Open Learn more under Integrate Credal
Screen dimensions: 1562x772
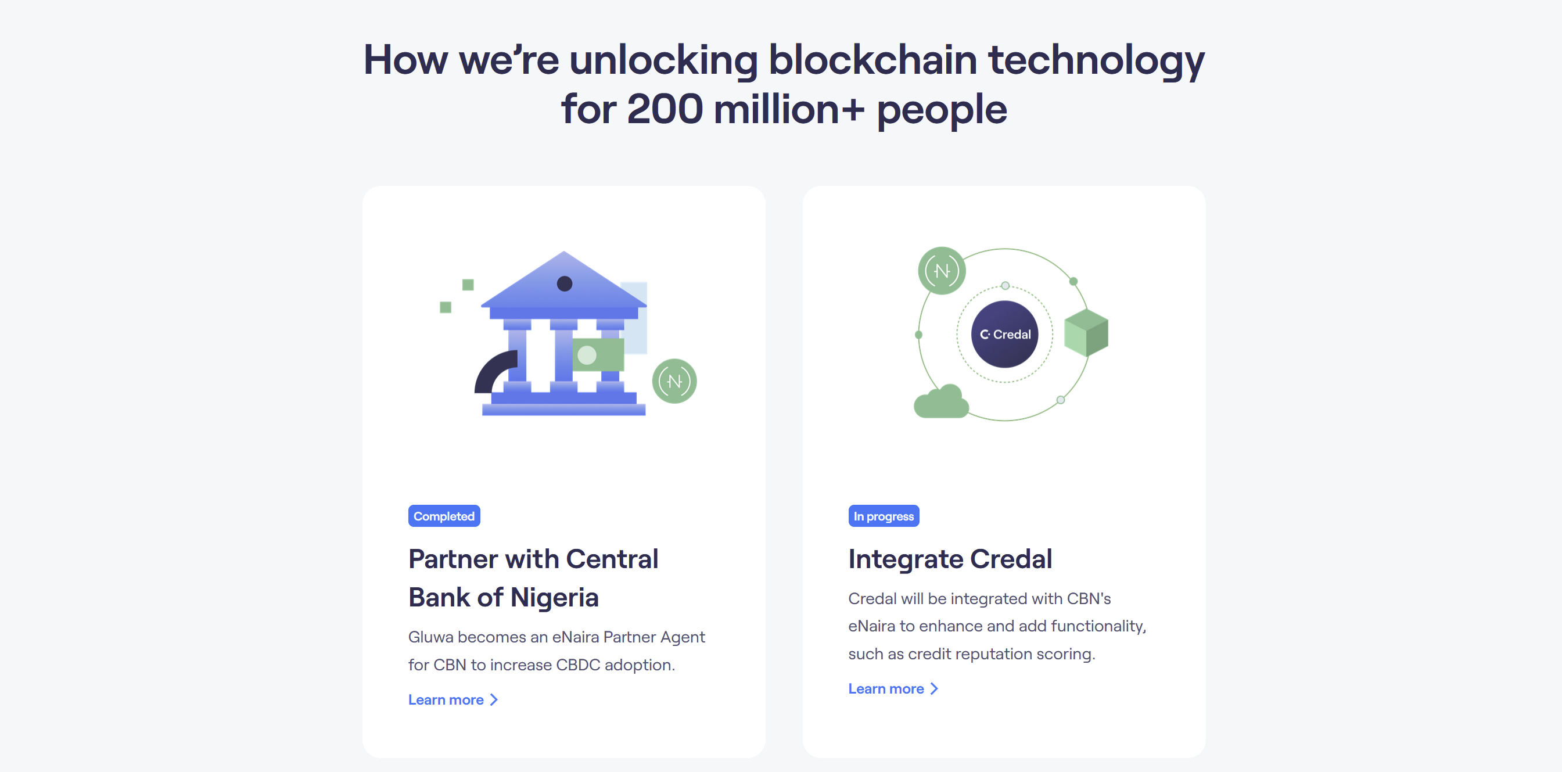pyautogui.click(x=885, y=689)
